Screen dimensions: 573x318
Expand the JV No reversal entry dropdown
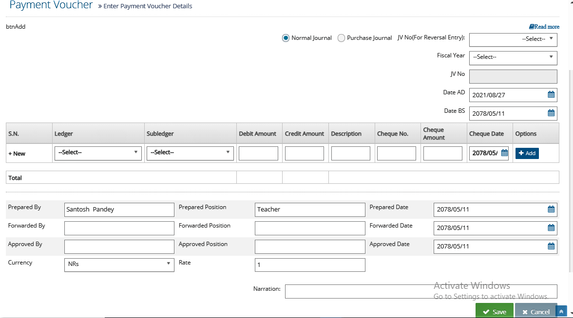click(513, 39)
